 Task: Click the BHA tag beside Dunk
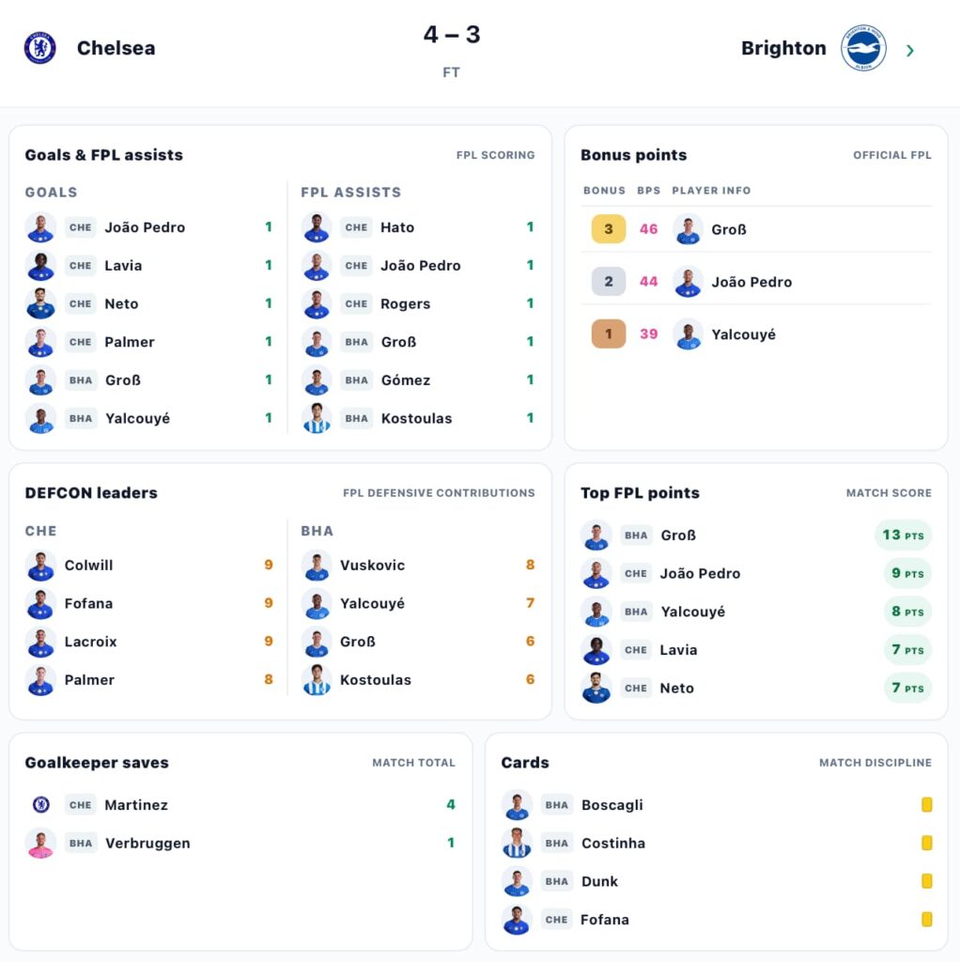tap(556, 881)
